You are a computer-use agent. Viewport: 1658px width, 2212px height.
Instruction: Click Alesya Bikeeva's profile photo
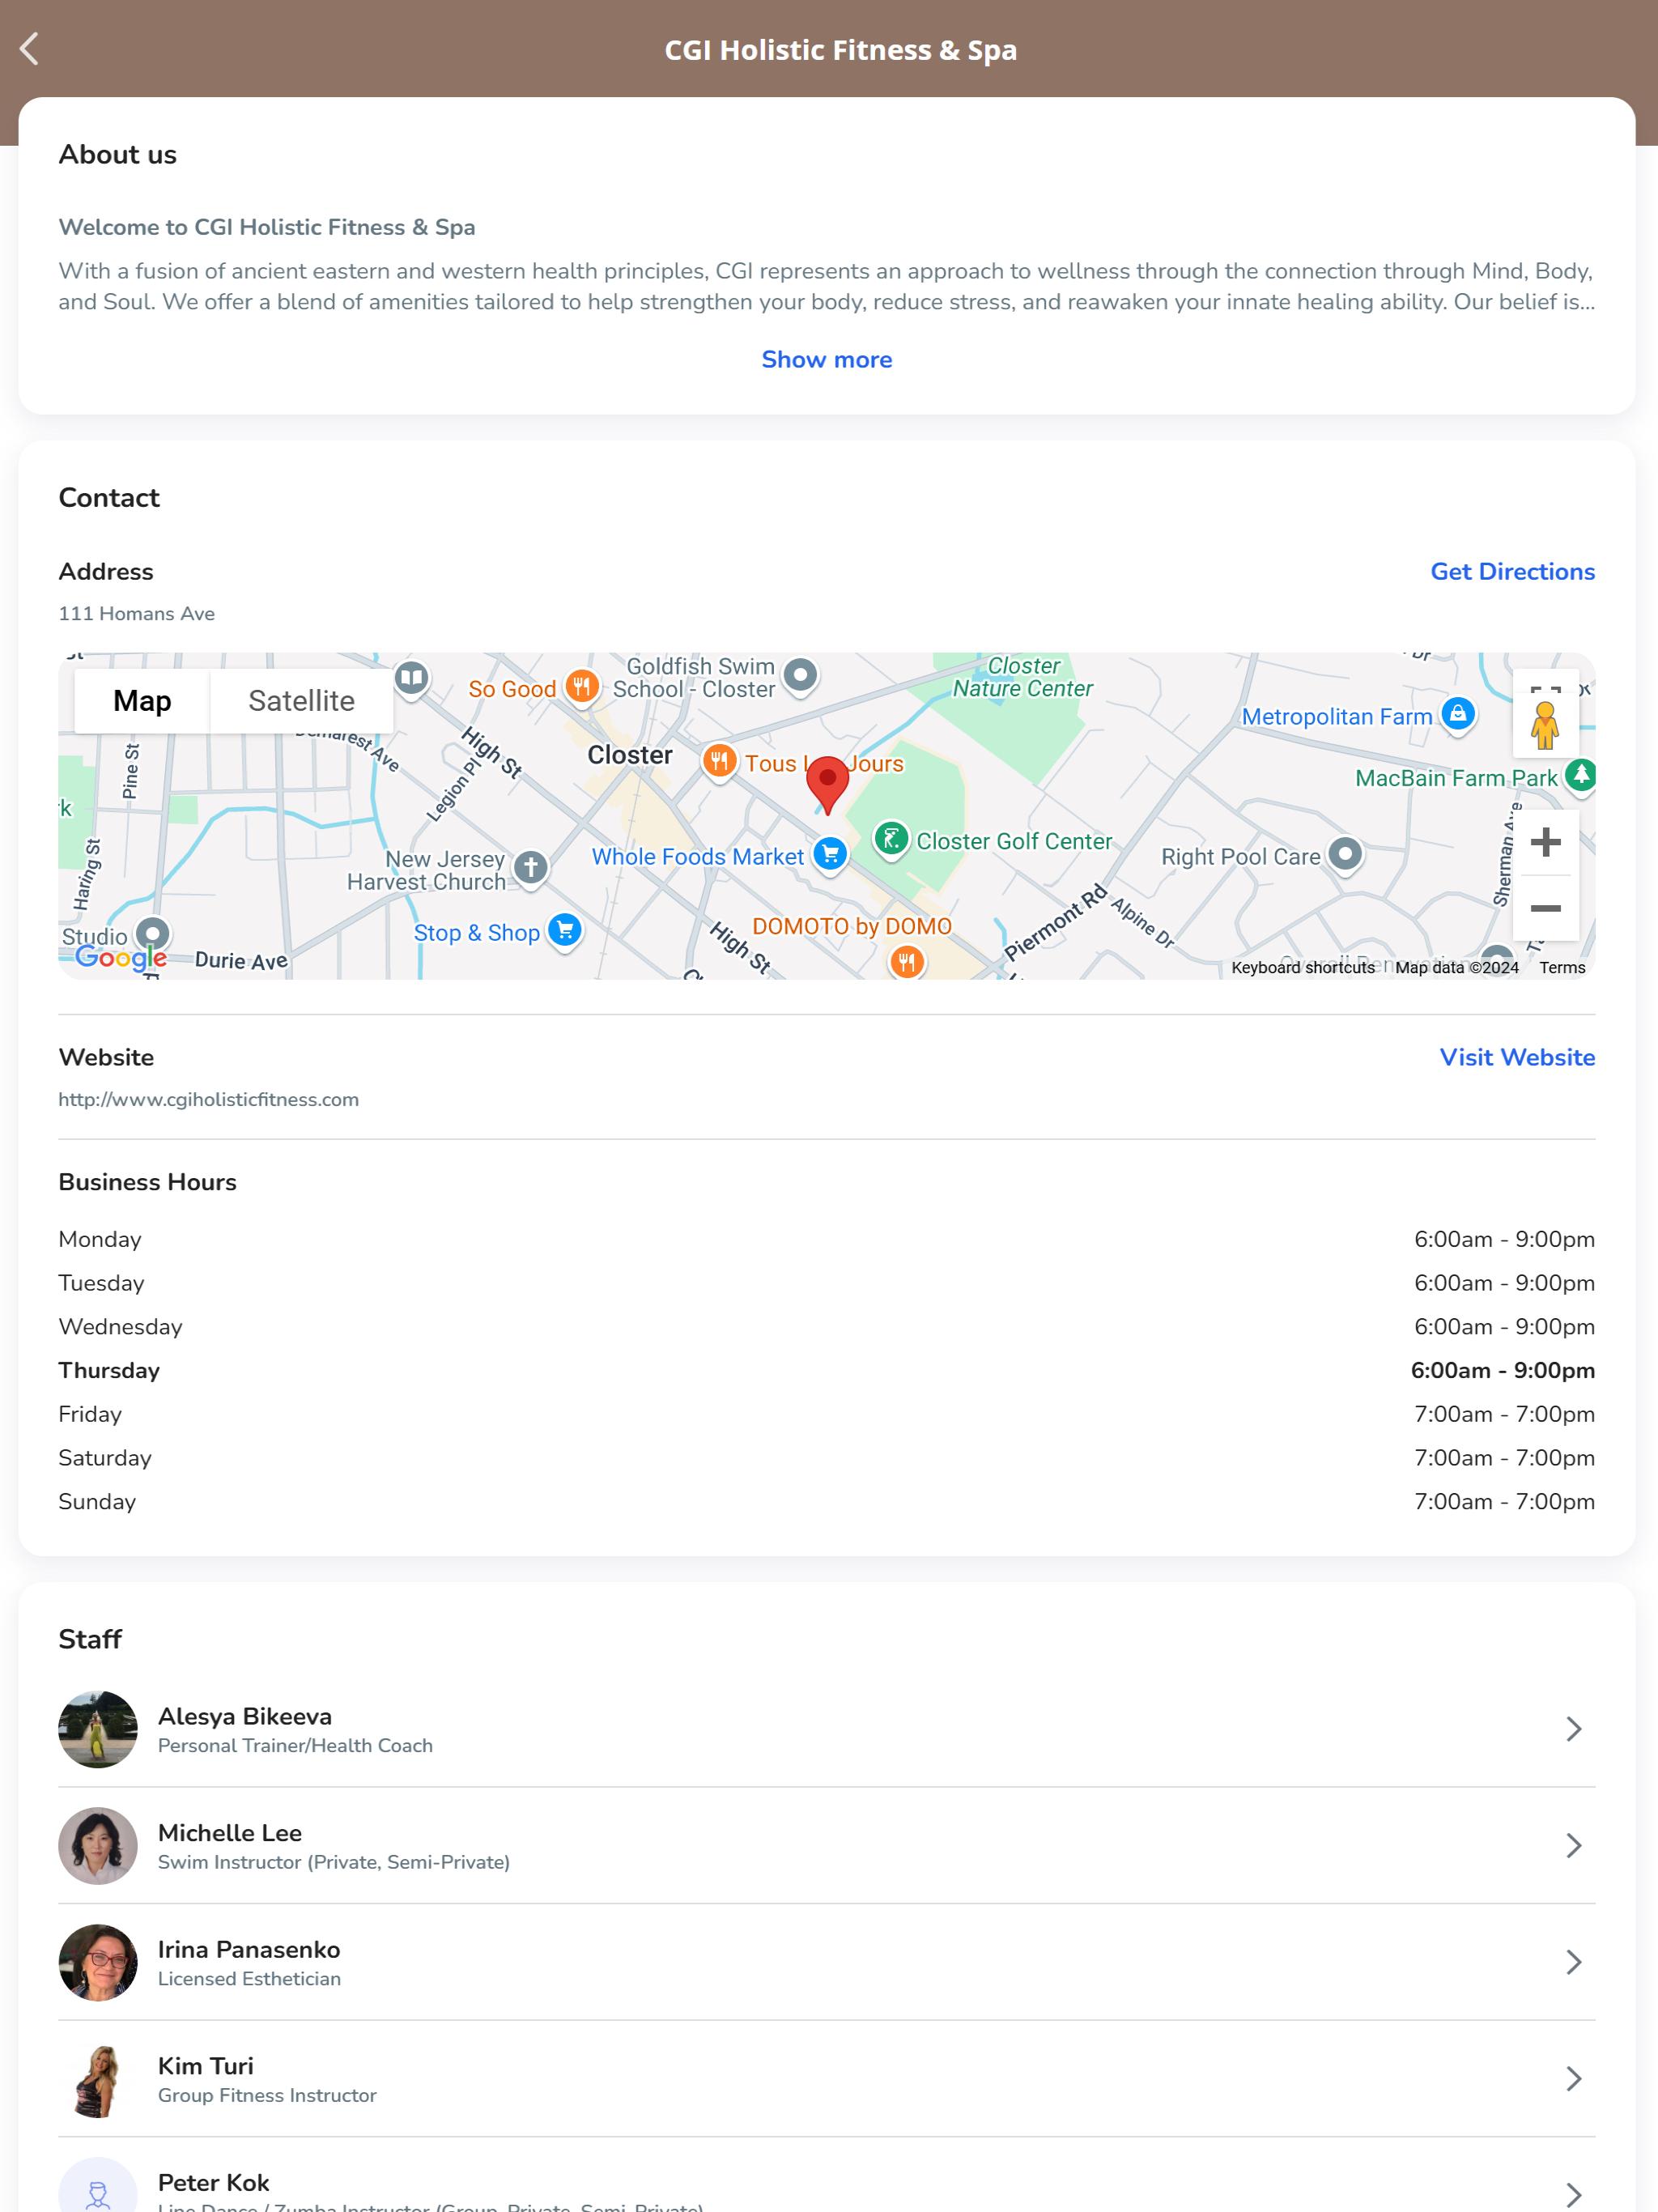point(98,1729)
